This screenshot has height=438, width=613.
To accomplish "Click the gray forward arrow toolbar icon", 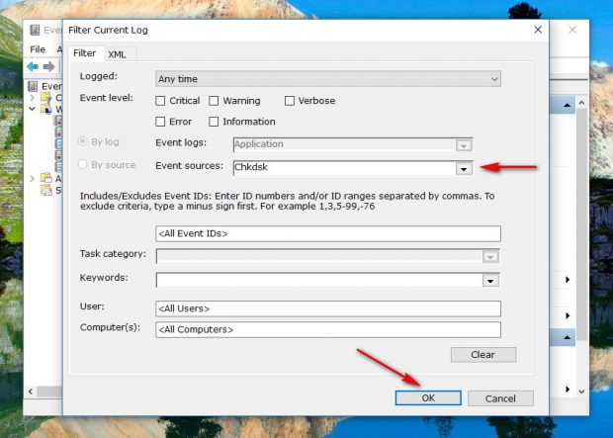I will [x=48, y=67].
